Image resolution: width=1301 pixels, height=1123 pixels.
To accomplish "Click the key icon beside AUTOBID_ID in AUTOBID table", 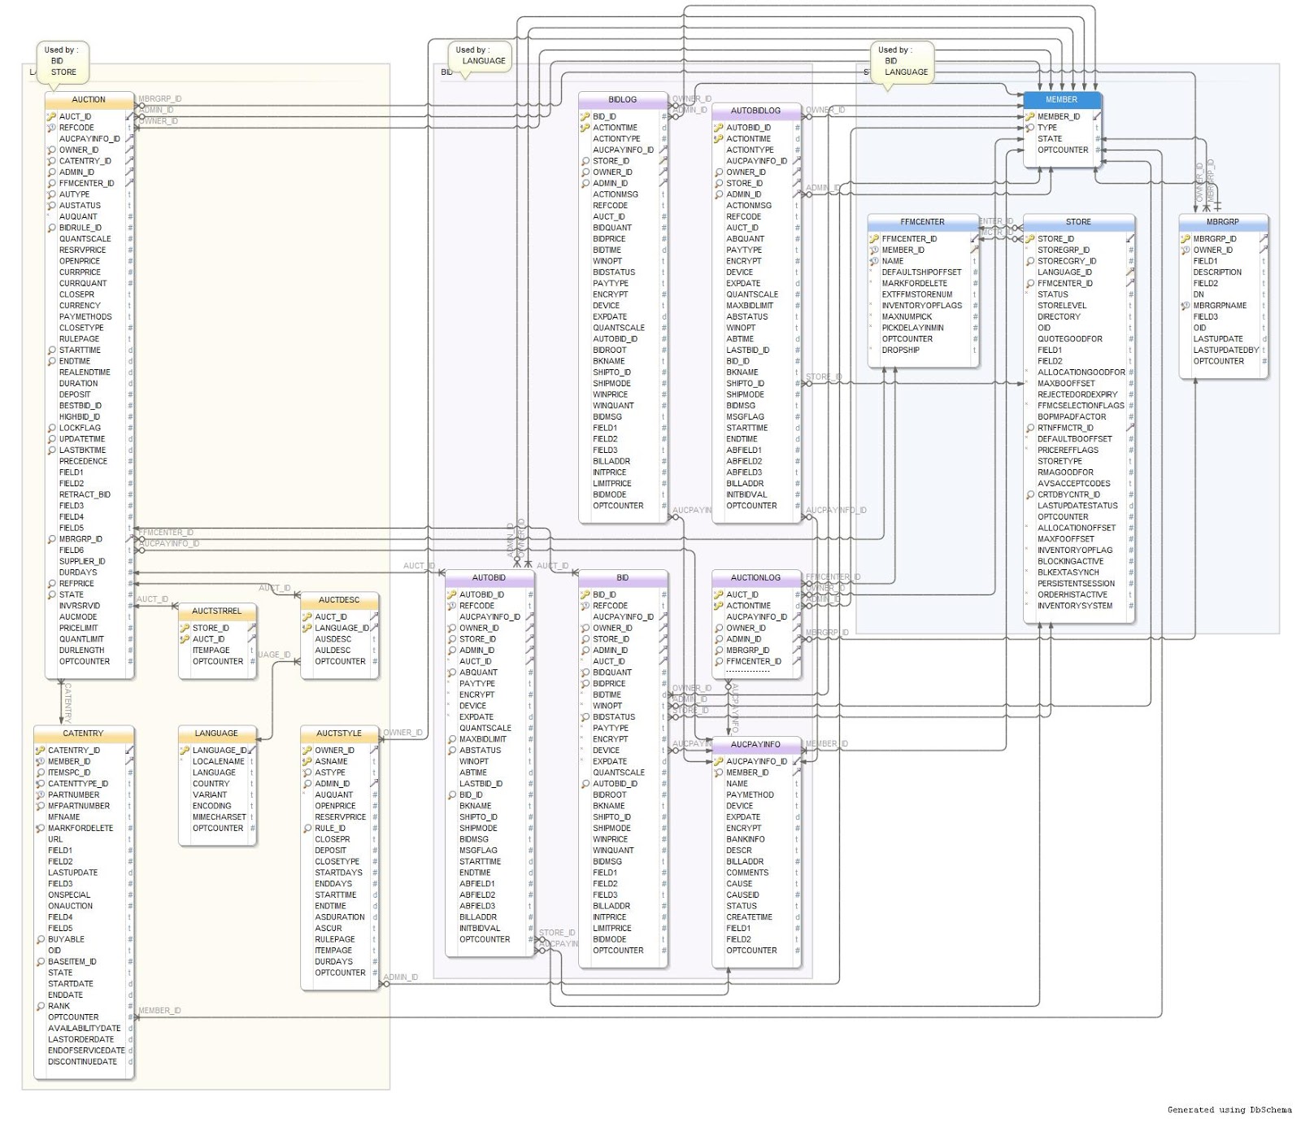I will 451,594.
